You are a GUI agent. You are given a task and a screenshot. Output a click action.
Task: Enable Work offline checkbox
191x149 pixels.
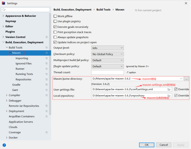coord(55,16)
